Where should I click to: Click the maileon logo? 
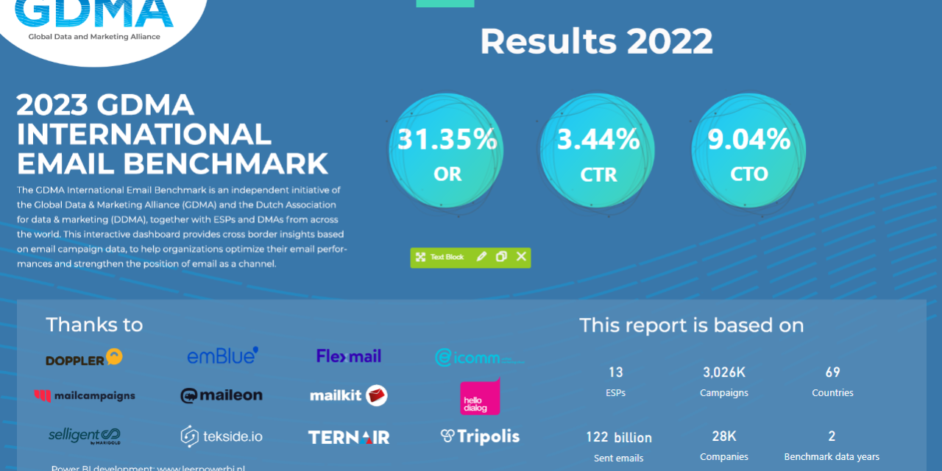pos(222,396)
